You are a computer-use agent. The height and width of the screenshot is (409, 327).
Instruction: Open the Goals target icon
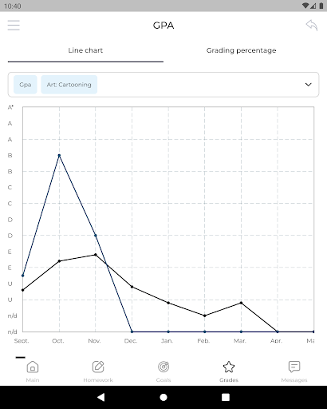[x=163, y=367]
